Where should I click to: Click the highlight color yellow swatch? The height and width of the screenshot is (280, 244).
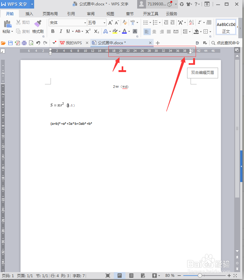click(x=115, y=31)
